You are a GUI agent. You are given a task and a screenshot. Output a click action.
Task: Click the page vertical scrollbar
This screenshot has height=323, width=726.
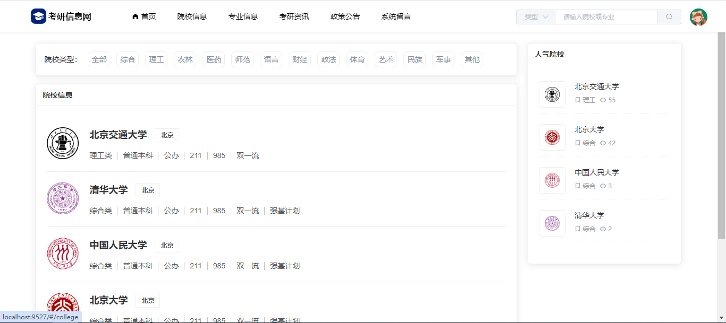[x=722, y=135]
